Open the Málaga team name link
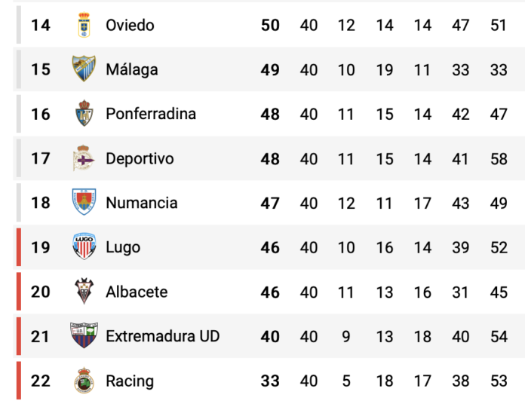This screenshot has width=525, height=404. [132, 69]
